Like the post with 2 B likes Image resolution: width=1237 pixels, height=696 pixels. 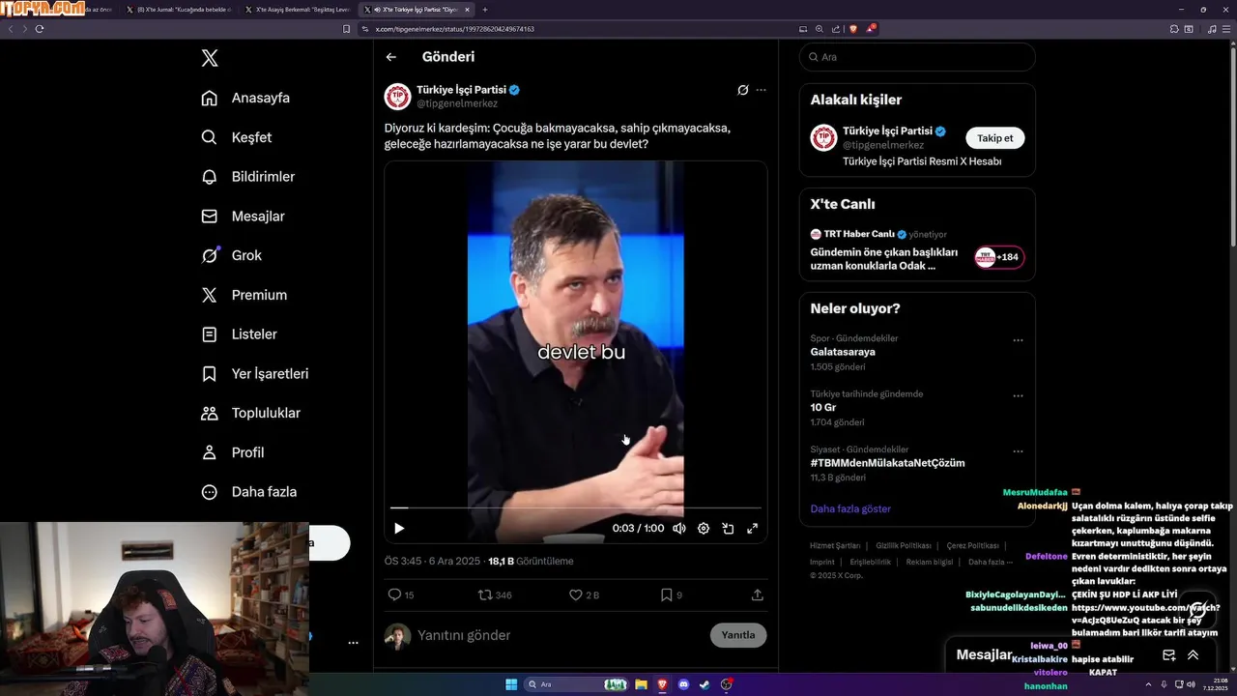point(584,595)
